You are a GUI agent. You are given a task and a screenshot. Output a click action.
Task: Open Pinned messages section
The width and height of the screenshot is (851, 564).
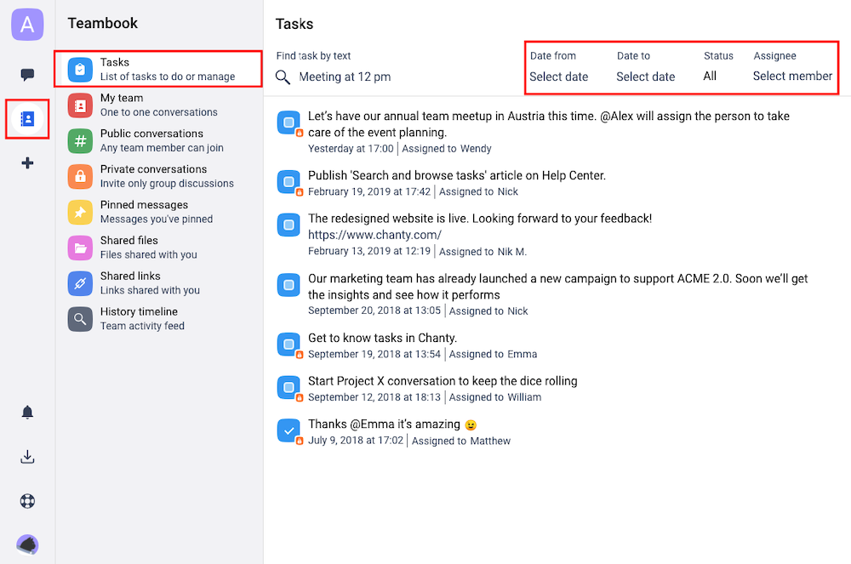(158, 212)
